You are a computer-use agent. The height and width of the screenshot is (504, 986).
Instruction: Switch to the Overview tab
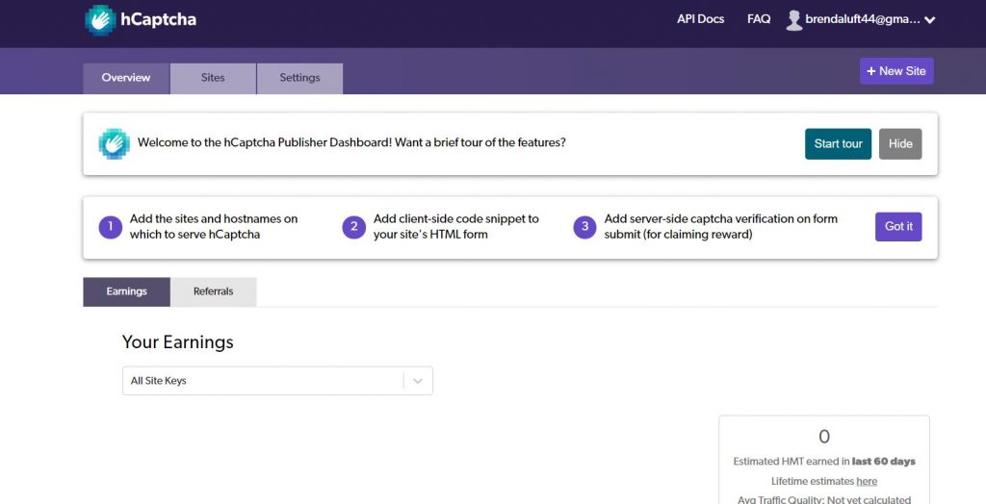click(126, 78)
